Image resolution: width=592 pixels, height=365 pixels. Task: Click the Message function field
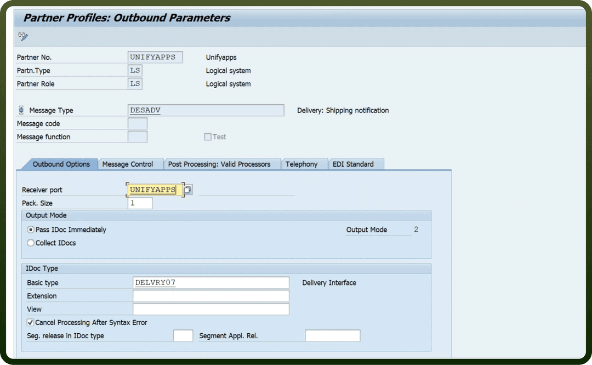138,136
